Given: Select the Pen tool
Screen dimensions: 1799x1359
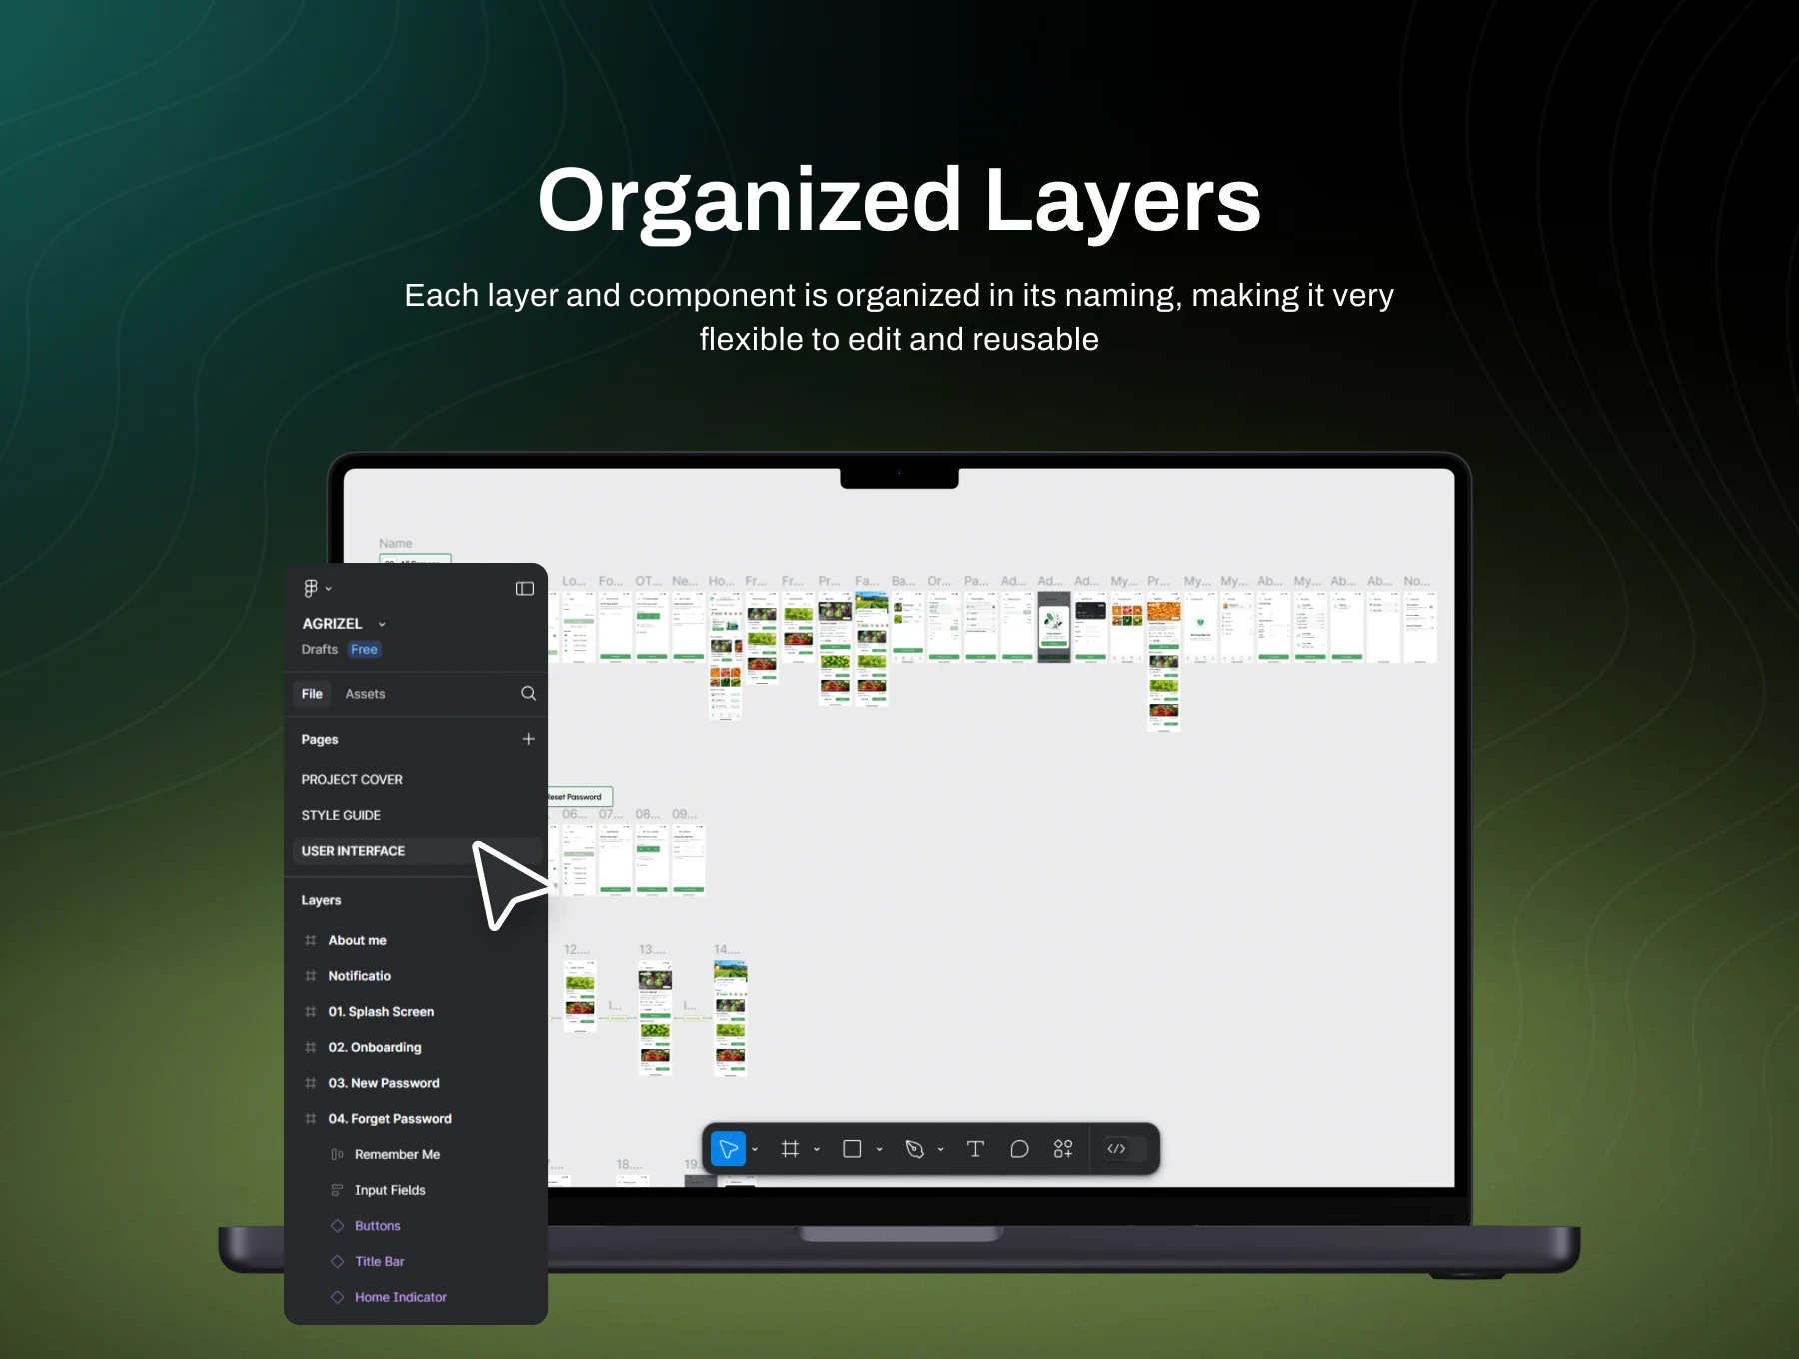Looking at the screenshot, I should click(x=914, y=1149).
